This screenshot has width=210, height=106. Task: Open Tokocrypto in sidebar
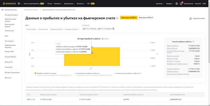click(x=9, y=67)
